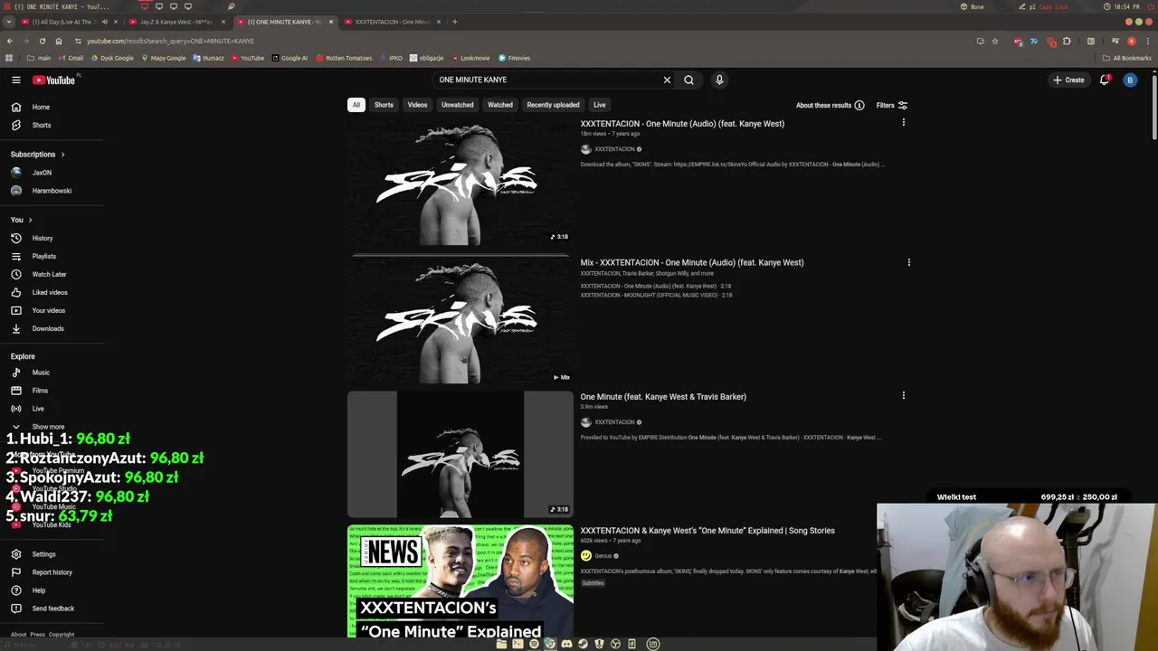The height and width of the screenshot is (651, 1158).
Task: Select the All filter chip
Action: click(356, 105)
